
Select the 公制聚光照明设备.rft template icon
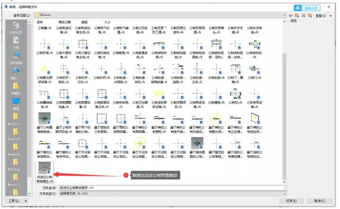click(x=45, y=69)
